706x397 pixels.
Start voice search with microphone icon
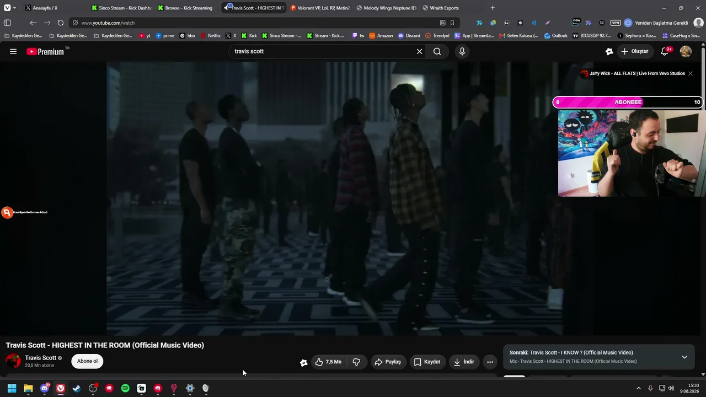click(462, 51)
